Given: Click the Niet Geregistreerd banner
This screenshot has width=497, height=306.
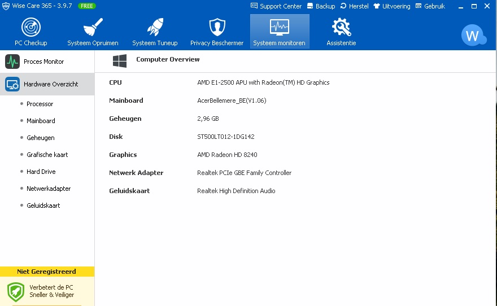Looking at the screenshot, I should point(47,272).
